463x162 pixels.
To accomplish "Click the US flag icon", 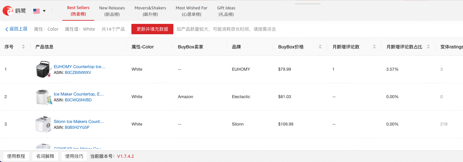I will (x=36, y=11).
